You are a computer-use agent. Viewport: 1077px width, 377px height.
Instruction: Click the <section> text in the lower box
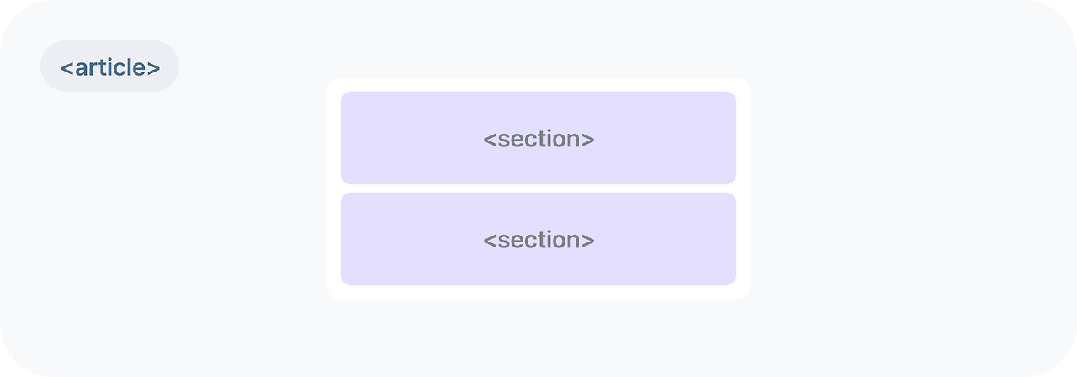pyautogui.click(x=538, y=240)
